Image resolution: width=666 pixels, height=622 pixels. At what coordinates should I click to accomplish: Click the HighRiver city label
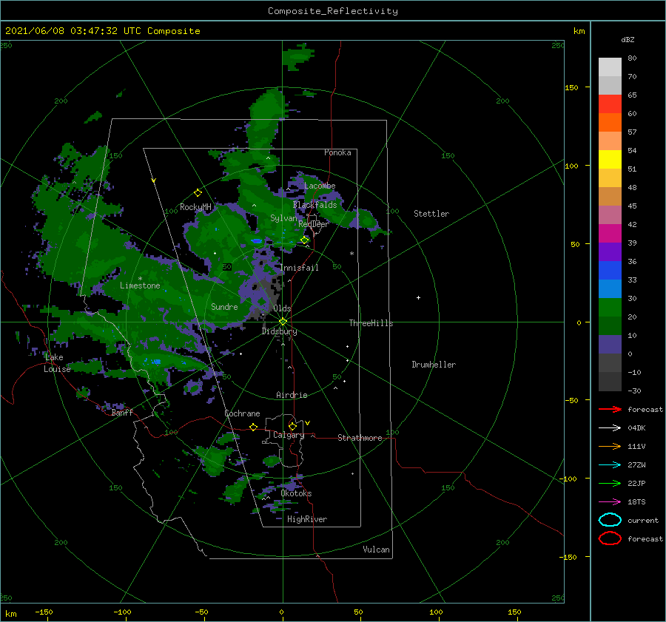307,519
